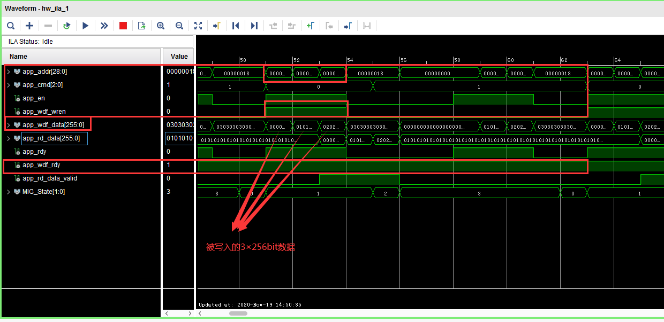The height and width of the screenshot is (322, 664).
Task: Click the app_wdf_data value 03030303
Action: (180, 125)
